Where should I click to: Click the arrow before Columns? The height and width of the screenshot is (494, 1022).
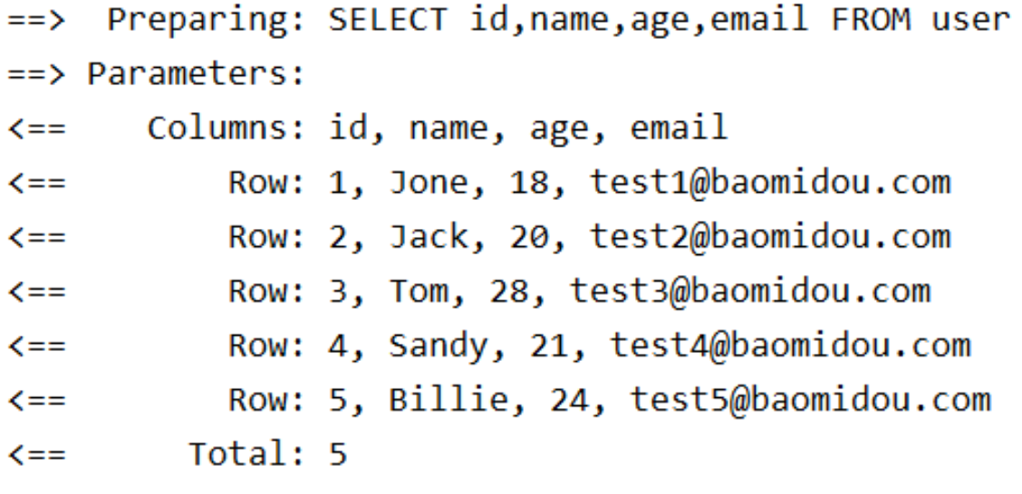[36, 128]
